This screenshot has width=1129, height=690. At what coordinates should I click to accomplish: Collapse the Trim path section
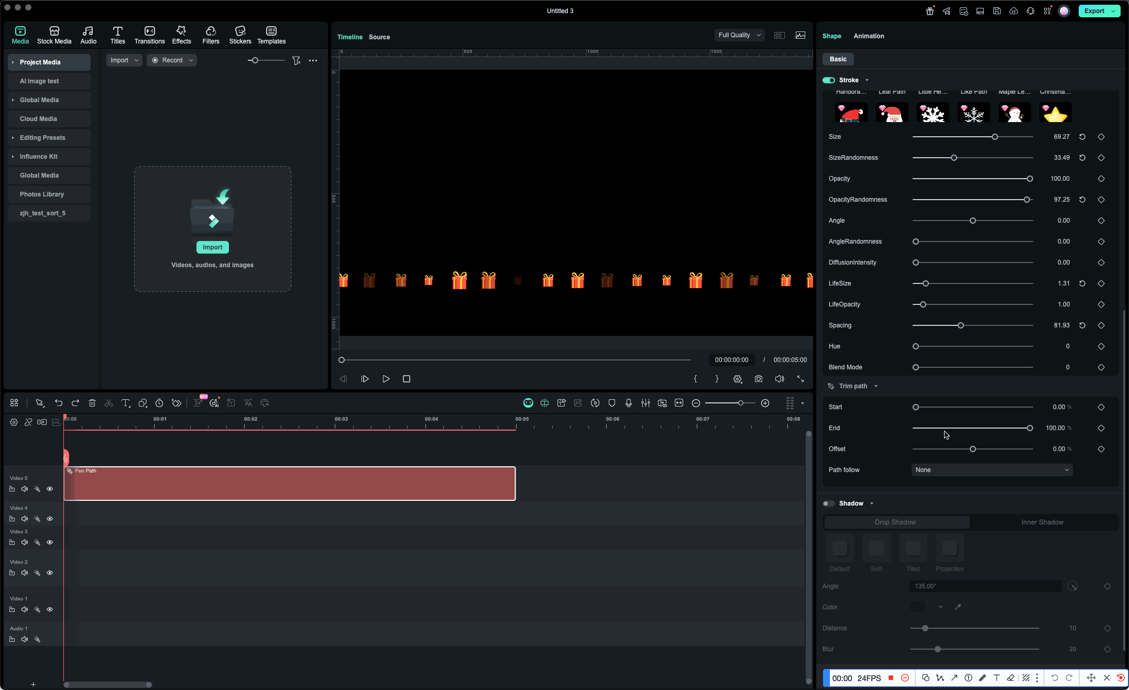(x=875, y=386)
